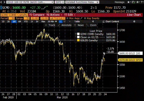
Task: Click the 1570.86 GOLD SPOT price label
Action: (x=131, y=60)
